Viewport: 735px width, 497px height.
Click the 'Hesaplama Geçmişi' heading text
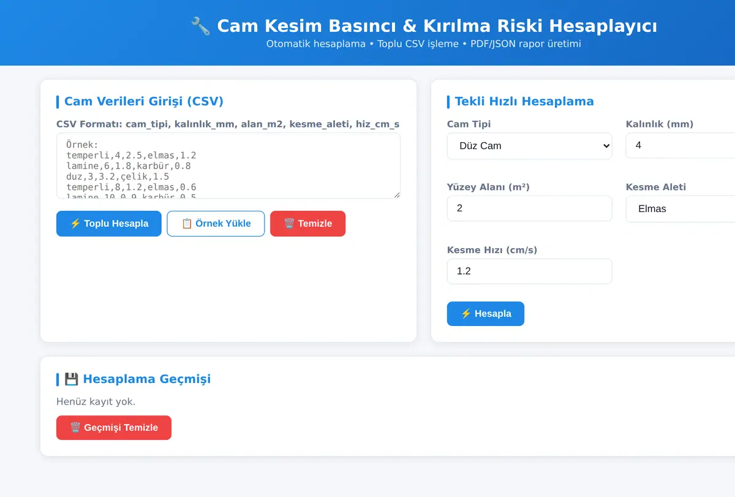click(x=147, y=379)
